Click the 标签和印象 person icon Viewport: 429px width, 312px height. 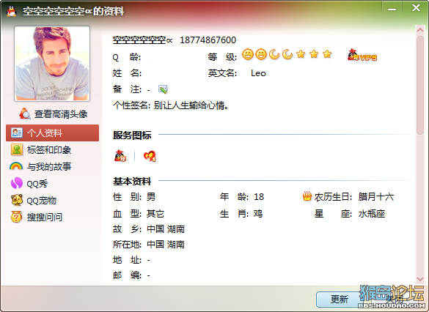pos(17,149)
